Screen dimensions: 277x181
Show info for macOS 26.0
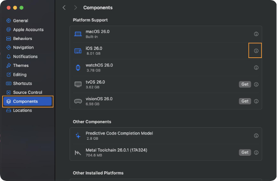coord(256,34)
